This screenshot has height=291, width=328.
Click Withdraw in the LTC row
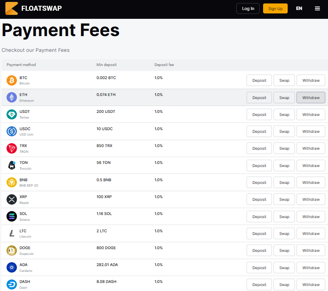(x=311, y=233)
